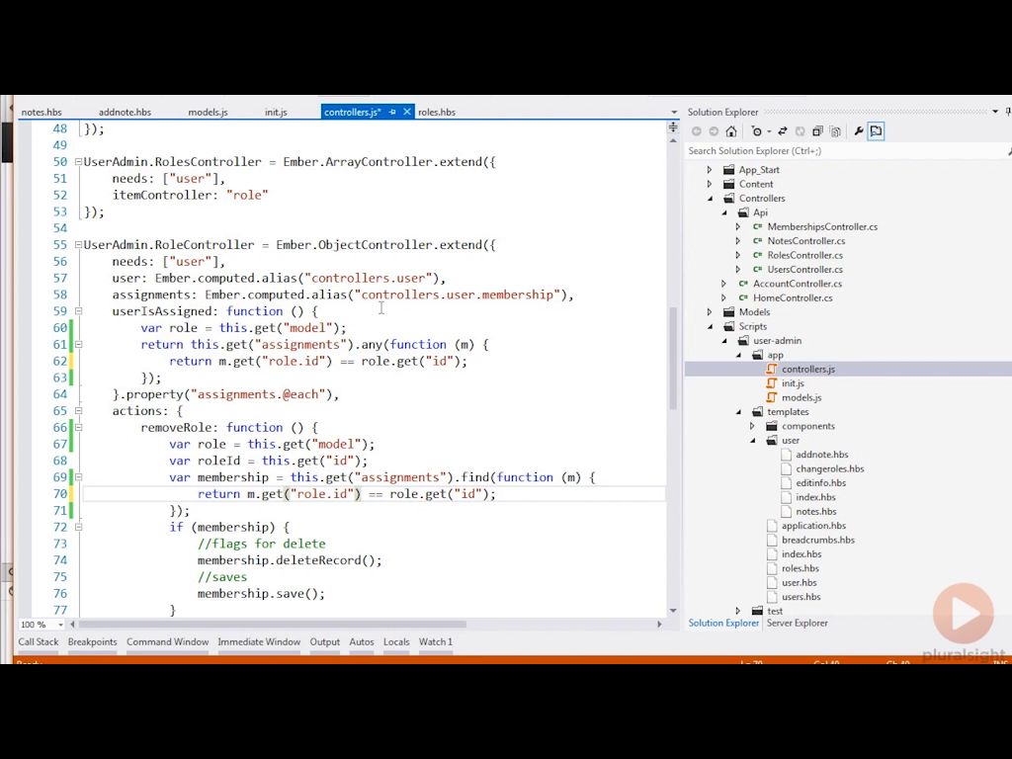Toggle Sync with Active Document
This screenshot has height=759, width=1012.
pos(783,131)
